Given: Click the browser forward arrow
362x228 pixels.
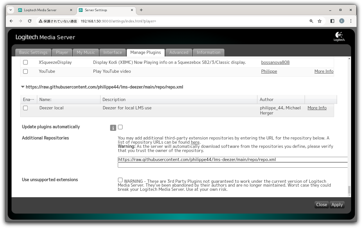Looking at the screenshot, I should [x=20, y=21].
